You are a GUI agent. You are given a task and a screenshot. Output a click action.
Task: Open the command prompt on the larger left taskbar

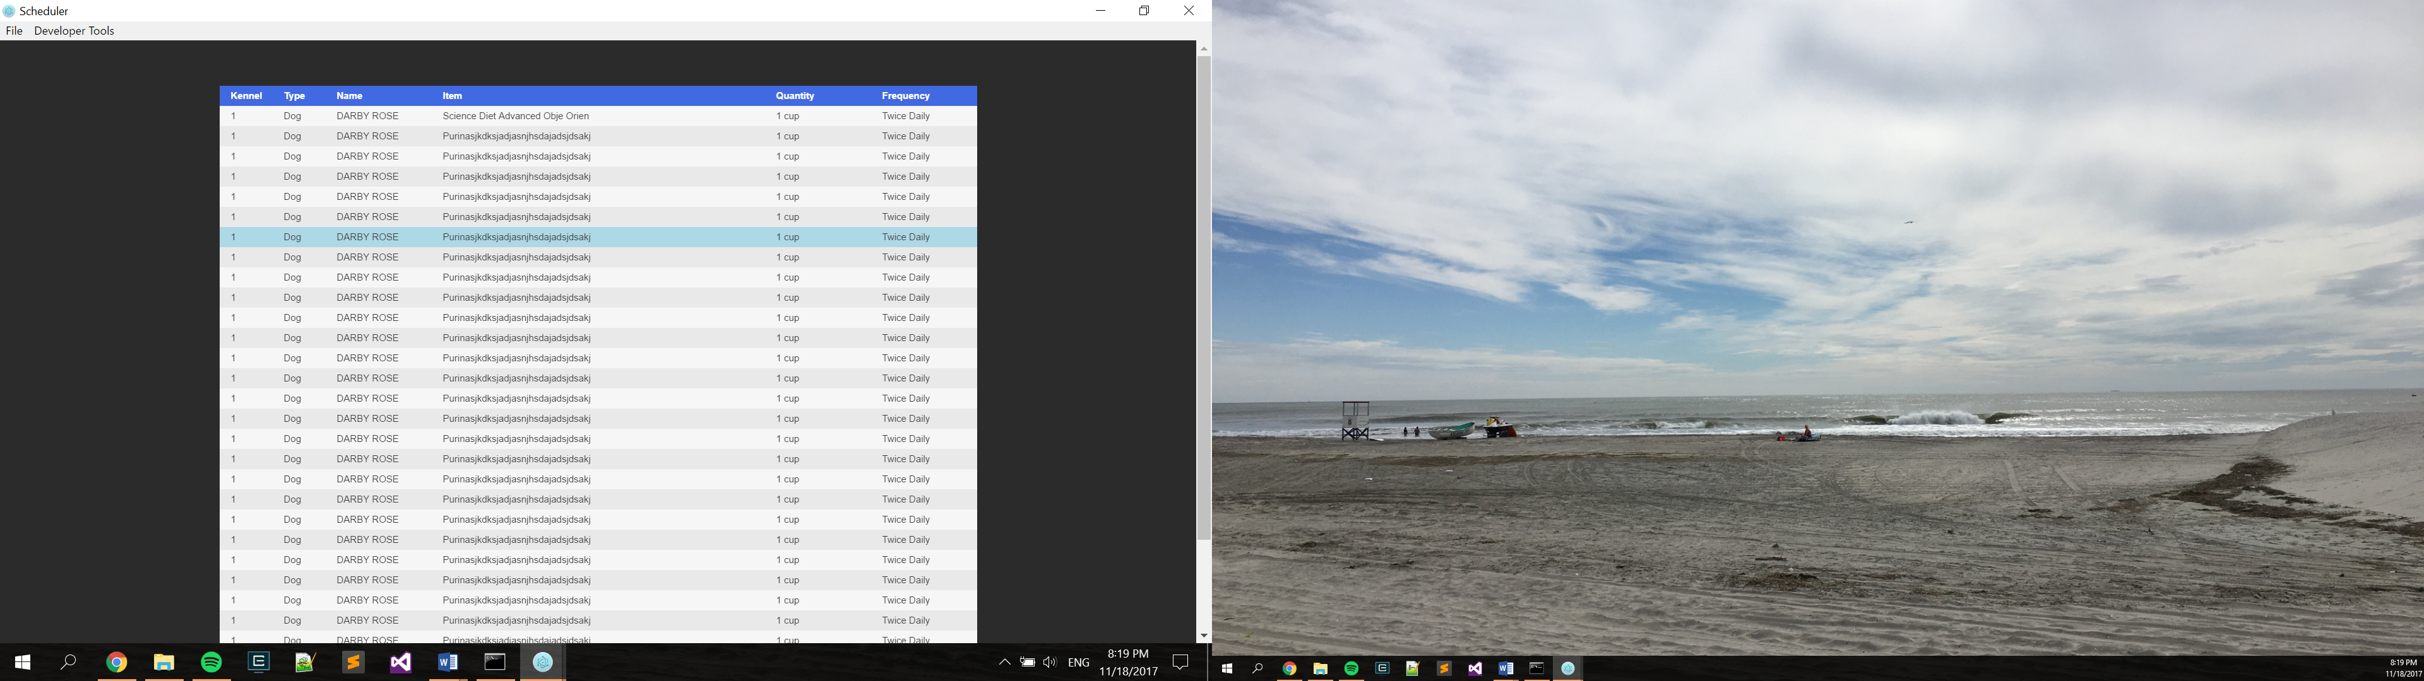[495, 662]
